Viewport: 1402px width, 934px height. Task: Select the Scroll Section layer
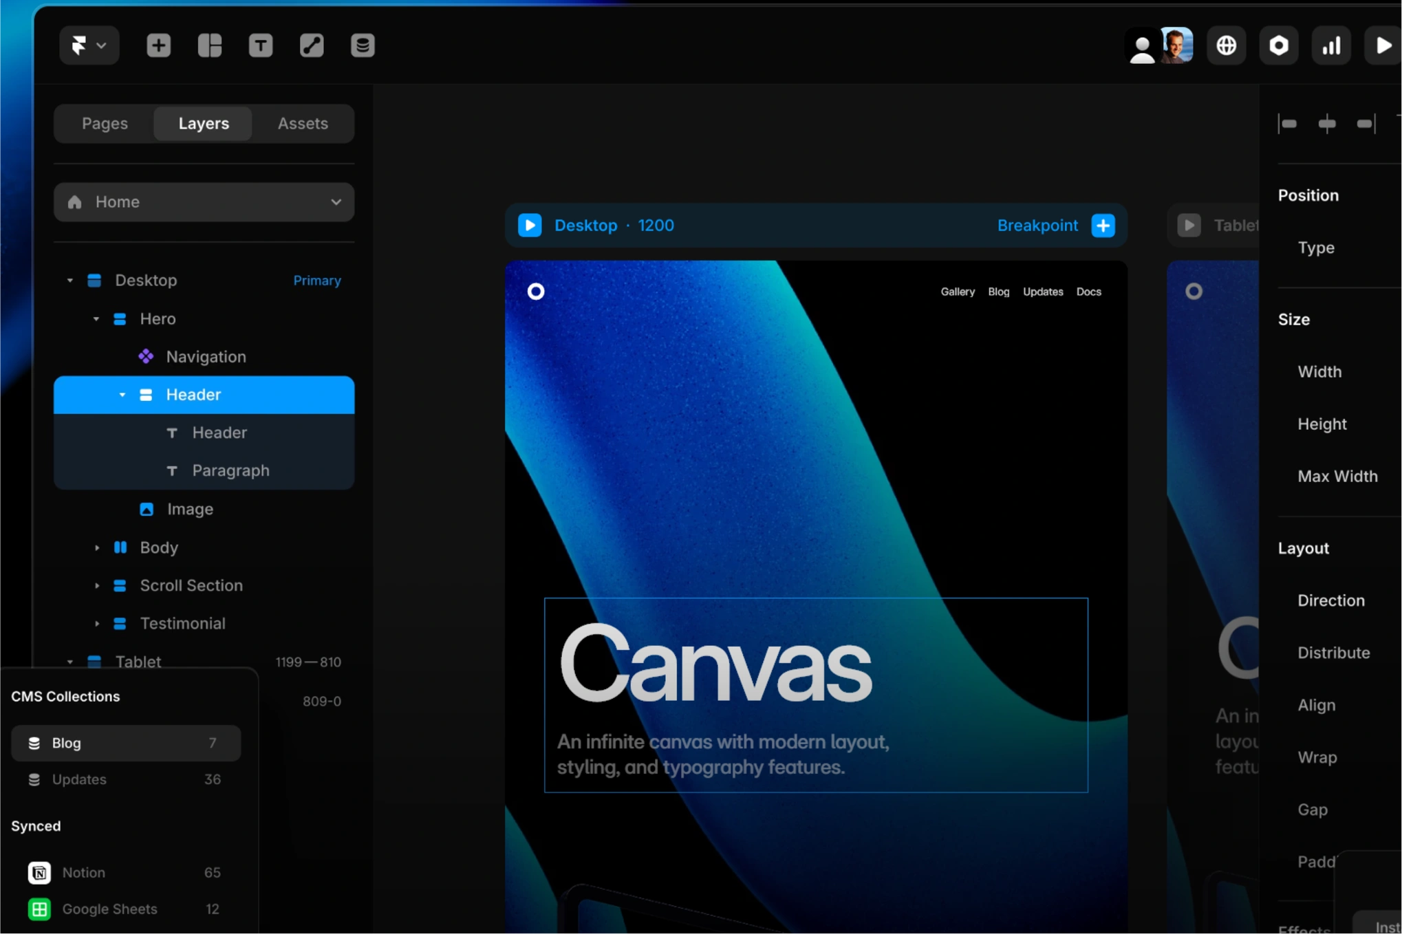pos(204,585)
